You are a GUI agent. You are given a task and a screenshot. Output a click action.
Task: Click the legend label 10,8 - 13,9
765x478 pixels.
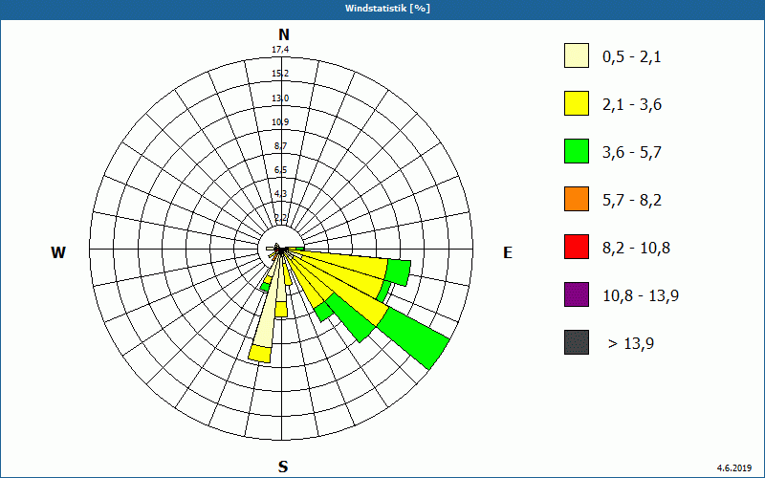click(641, 296)
